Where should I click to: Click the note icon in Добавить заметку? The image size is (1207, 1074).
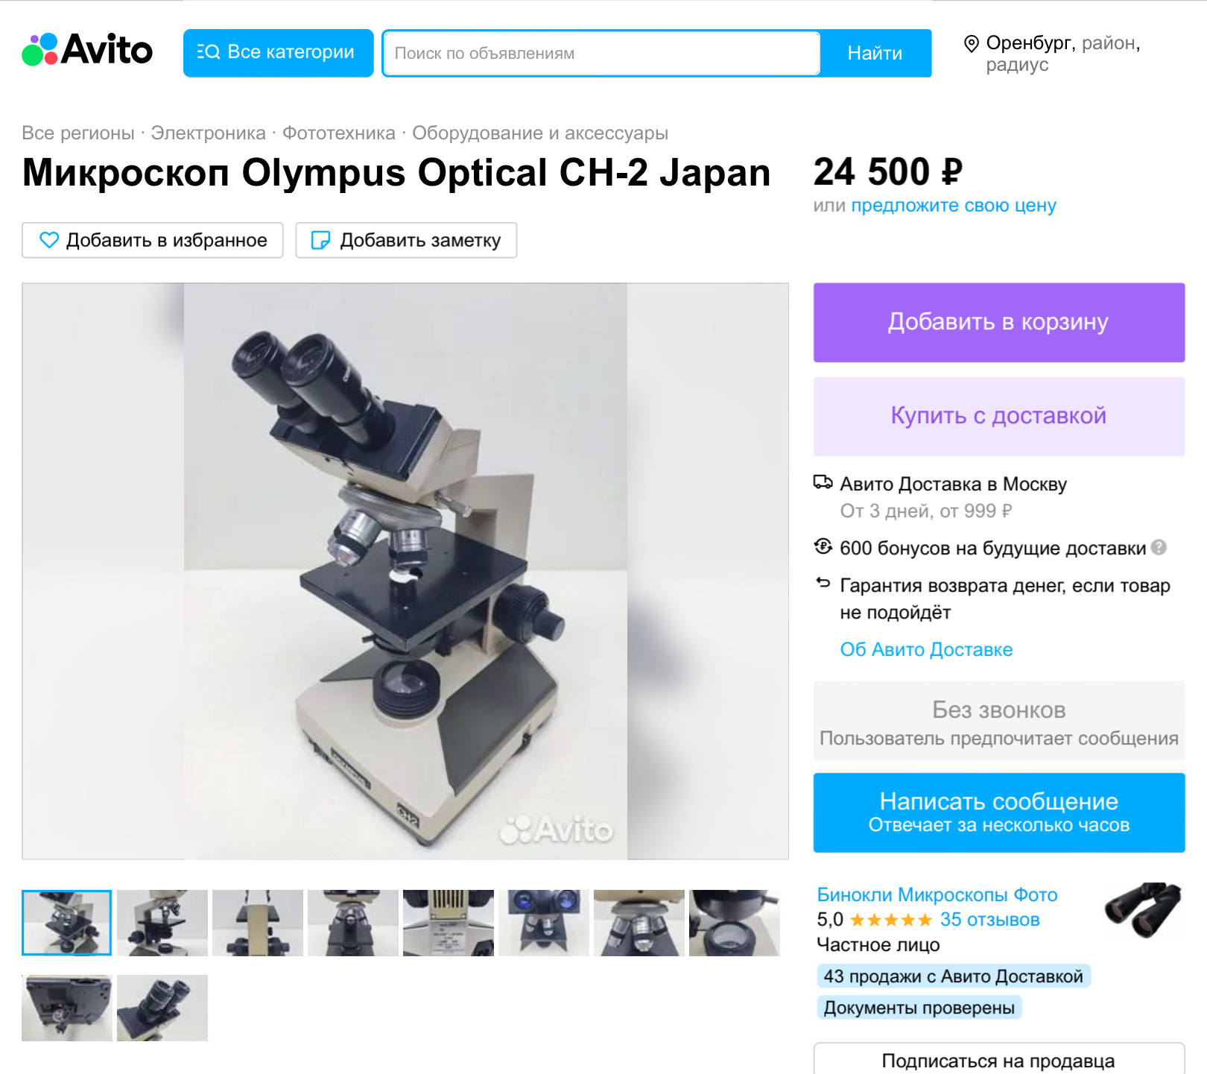(x=320, y=240)
